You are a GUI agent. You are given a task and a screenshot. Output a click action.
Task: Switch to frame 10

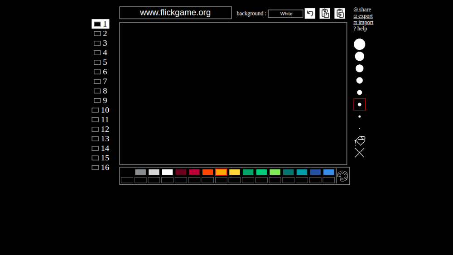click(100, 110)
